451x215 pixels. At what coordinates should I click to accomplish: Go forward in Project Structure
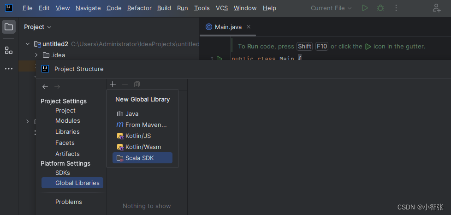point(57,87)
